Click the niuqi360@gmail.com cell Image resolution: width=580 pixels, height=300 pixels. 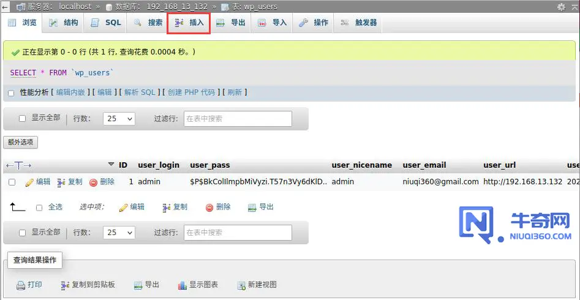pyautogui.click(x=440, y=182)
